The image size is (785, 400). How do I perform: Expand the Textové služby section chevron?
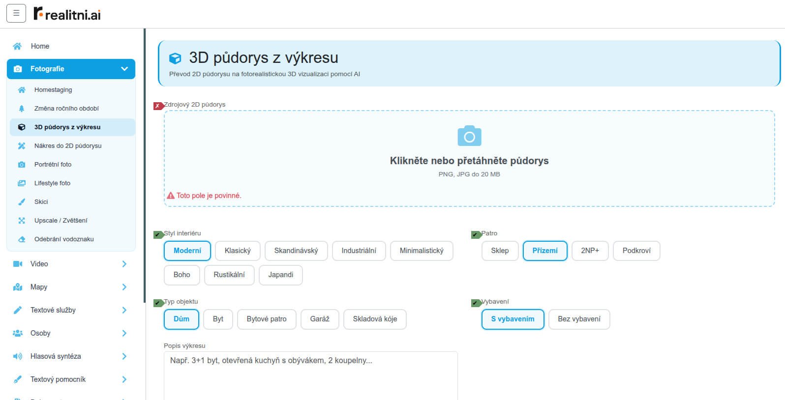click(124, 310)
